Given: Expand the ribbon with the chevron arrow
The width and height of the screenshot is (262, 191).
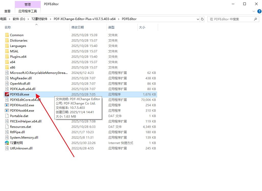Looking at the screenshot, I should pos(254,11).
